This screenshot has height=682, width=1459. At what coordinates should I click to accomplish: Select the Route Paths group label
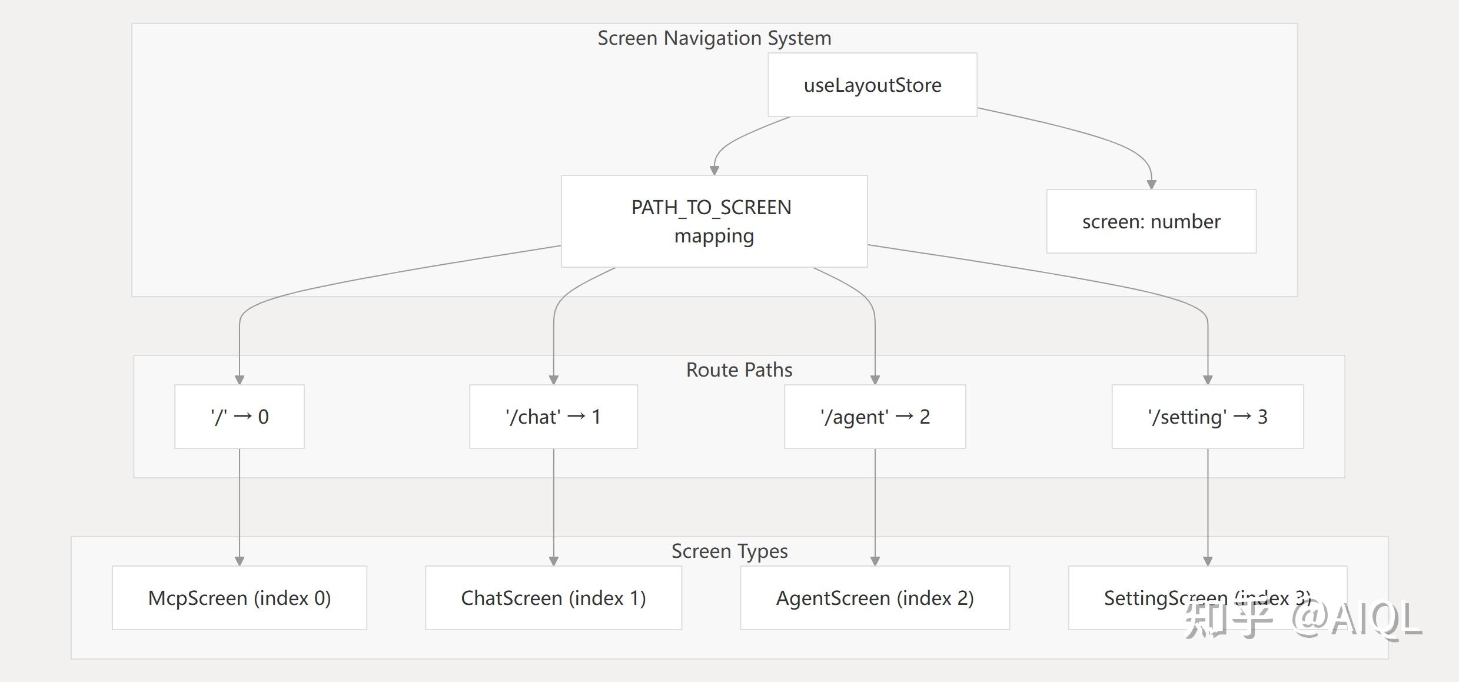[x=739, y=370]
